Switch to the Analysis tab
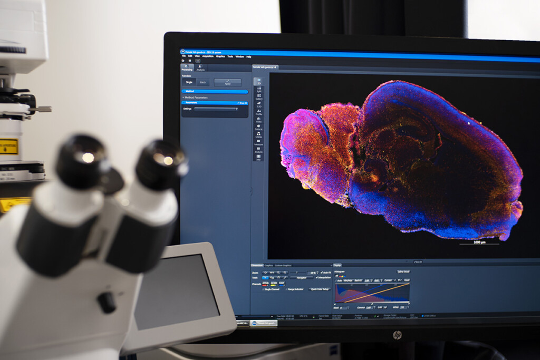Screen dimensions: 540x360 click(x=200, y=69)
